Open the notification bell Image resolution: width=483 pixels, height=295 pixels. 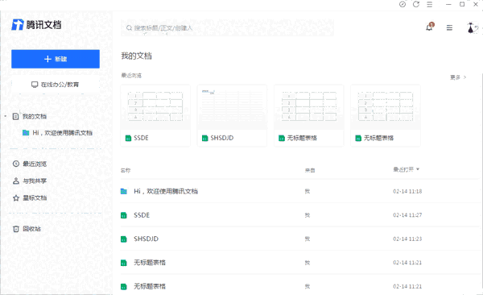429,27
